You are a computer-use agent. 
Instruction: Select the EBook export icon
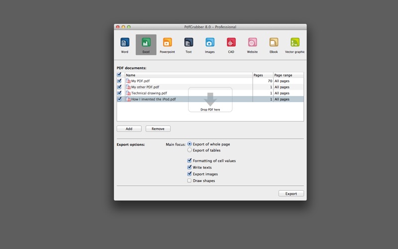(x=274, y=42)
